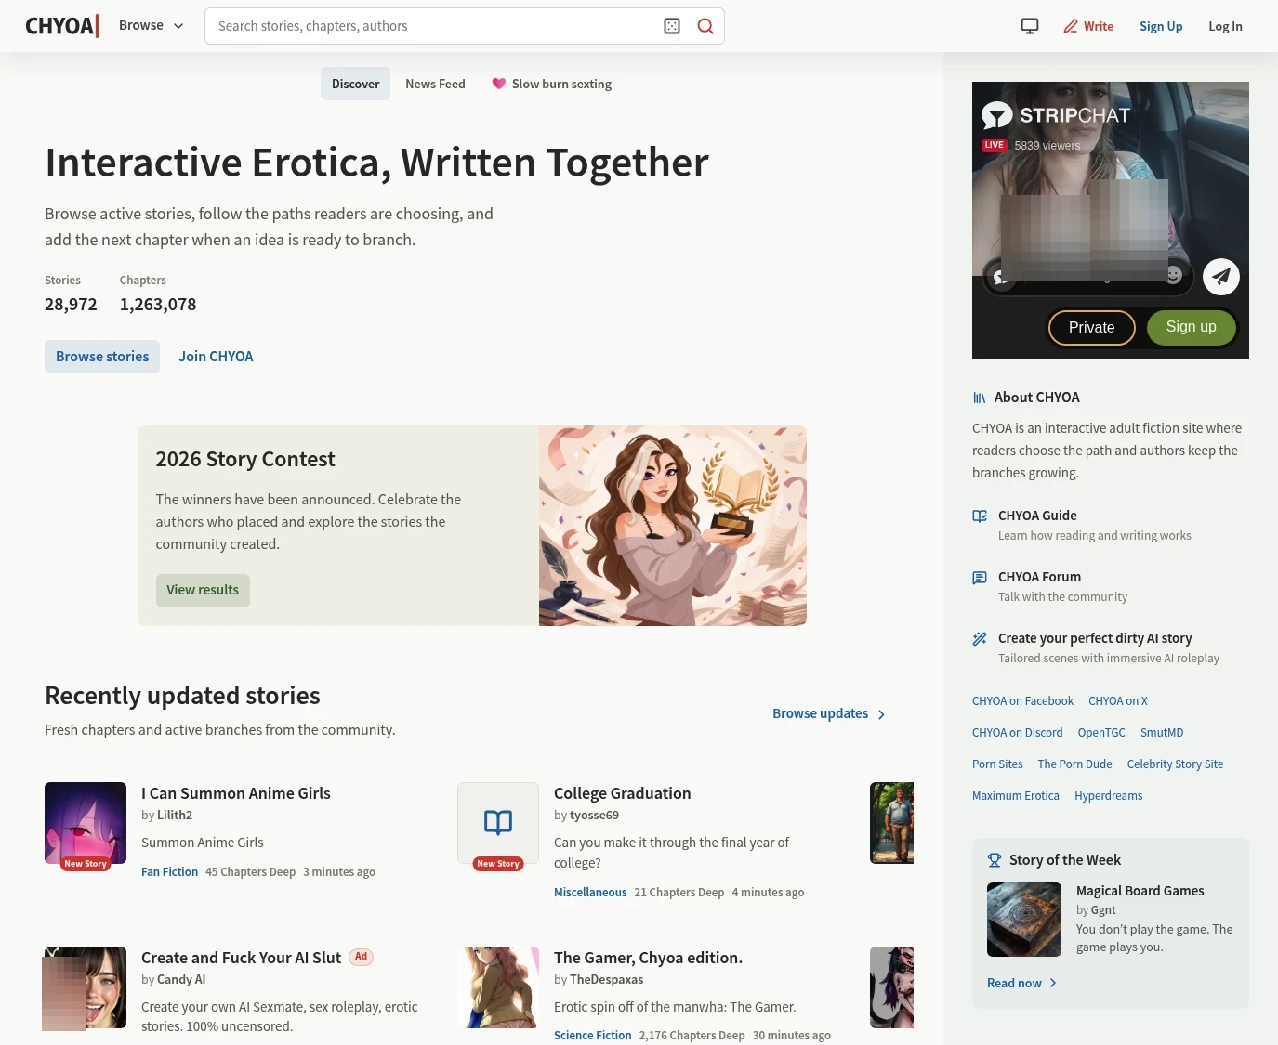Click the CHYOA Forum chat icon
This screenshot has height=1045, width=1278.
click(x=980, y=578)
